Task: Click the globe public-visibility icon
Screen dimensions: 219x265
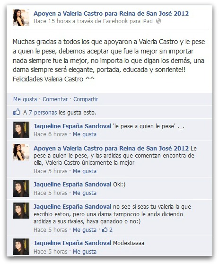Action: (158, 21)
